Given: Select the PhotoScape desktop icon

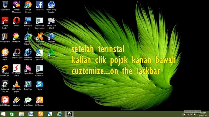Looking at the screenshot, I should 17,54.
